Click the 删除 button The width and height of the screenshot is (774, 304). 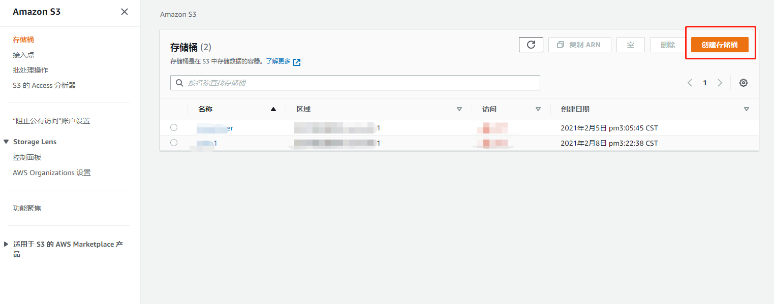point(668,45)
